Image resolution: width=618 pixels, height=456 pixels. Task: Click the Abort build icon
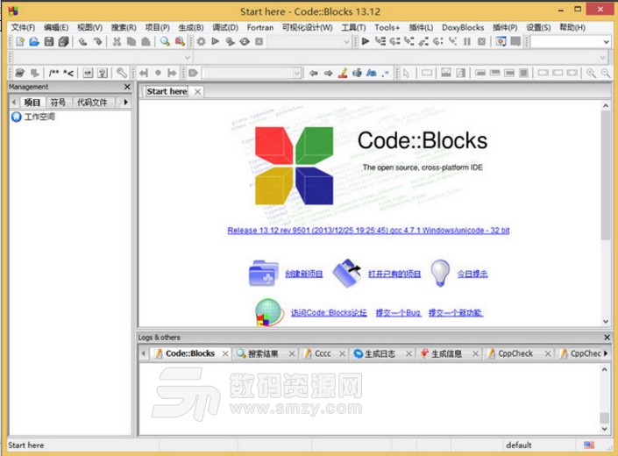259,41
